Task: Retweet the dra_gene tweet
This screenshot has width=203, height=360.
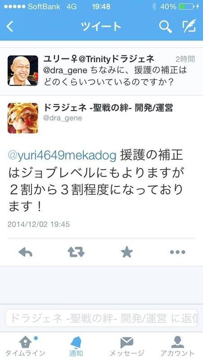Action: coord(76,252)
